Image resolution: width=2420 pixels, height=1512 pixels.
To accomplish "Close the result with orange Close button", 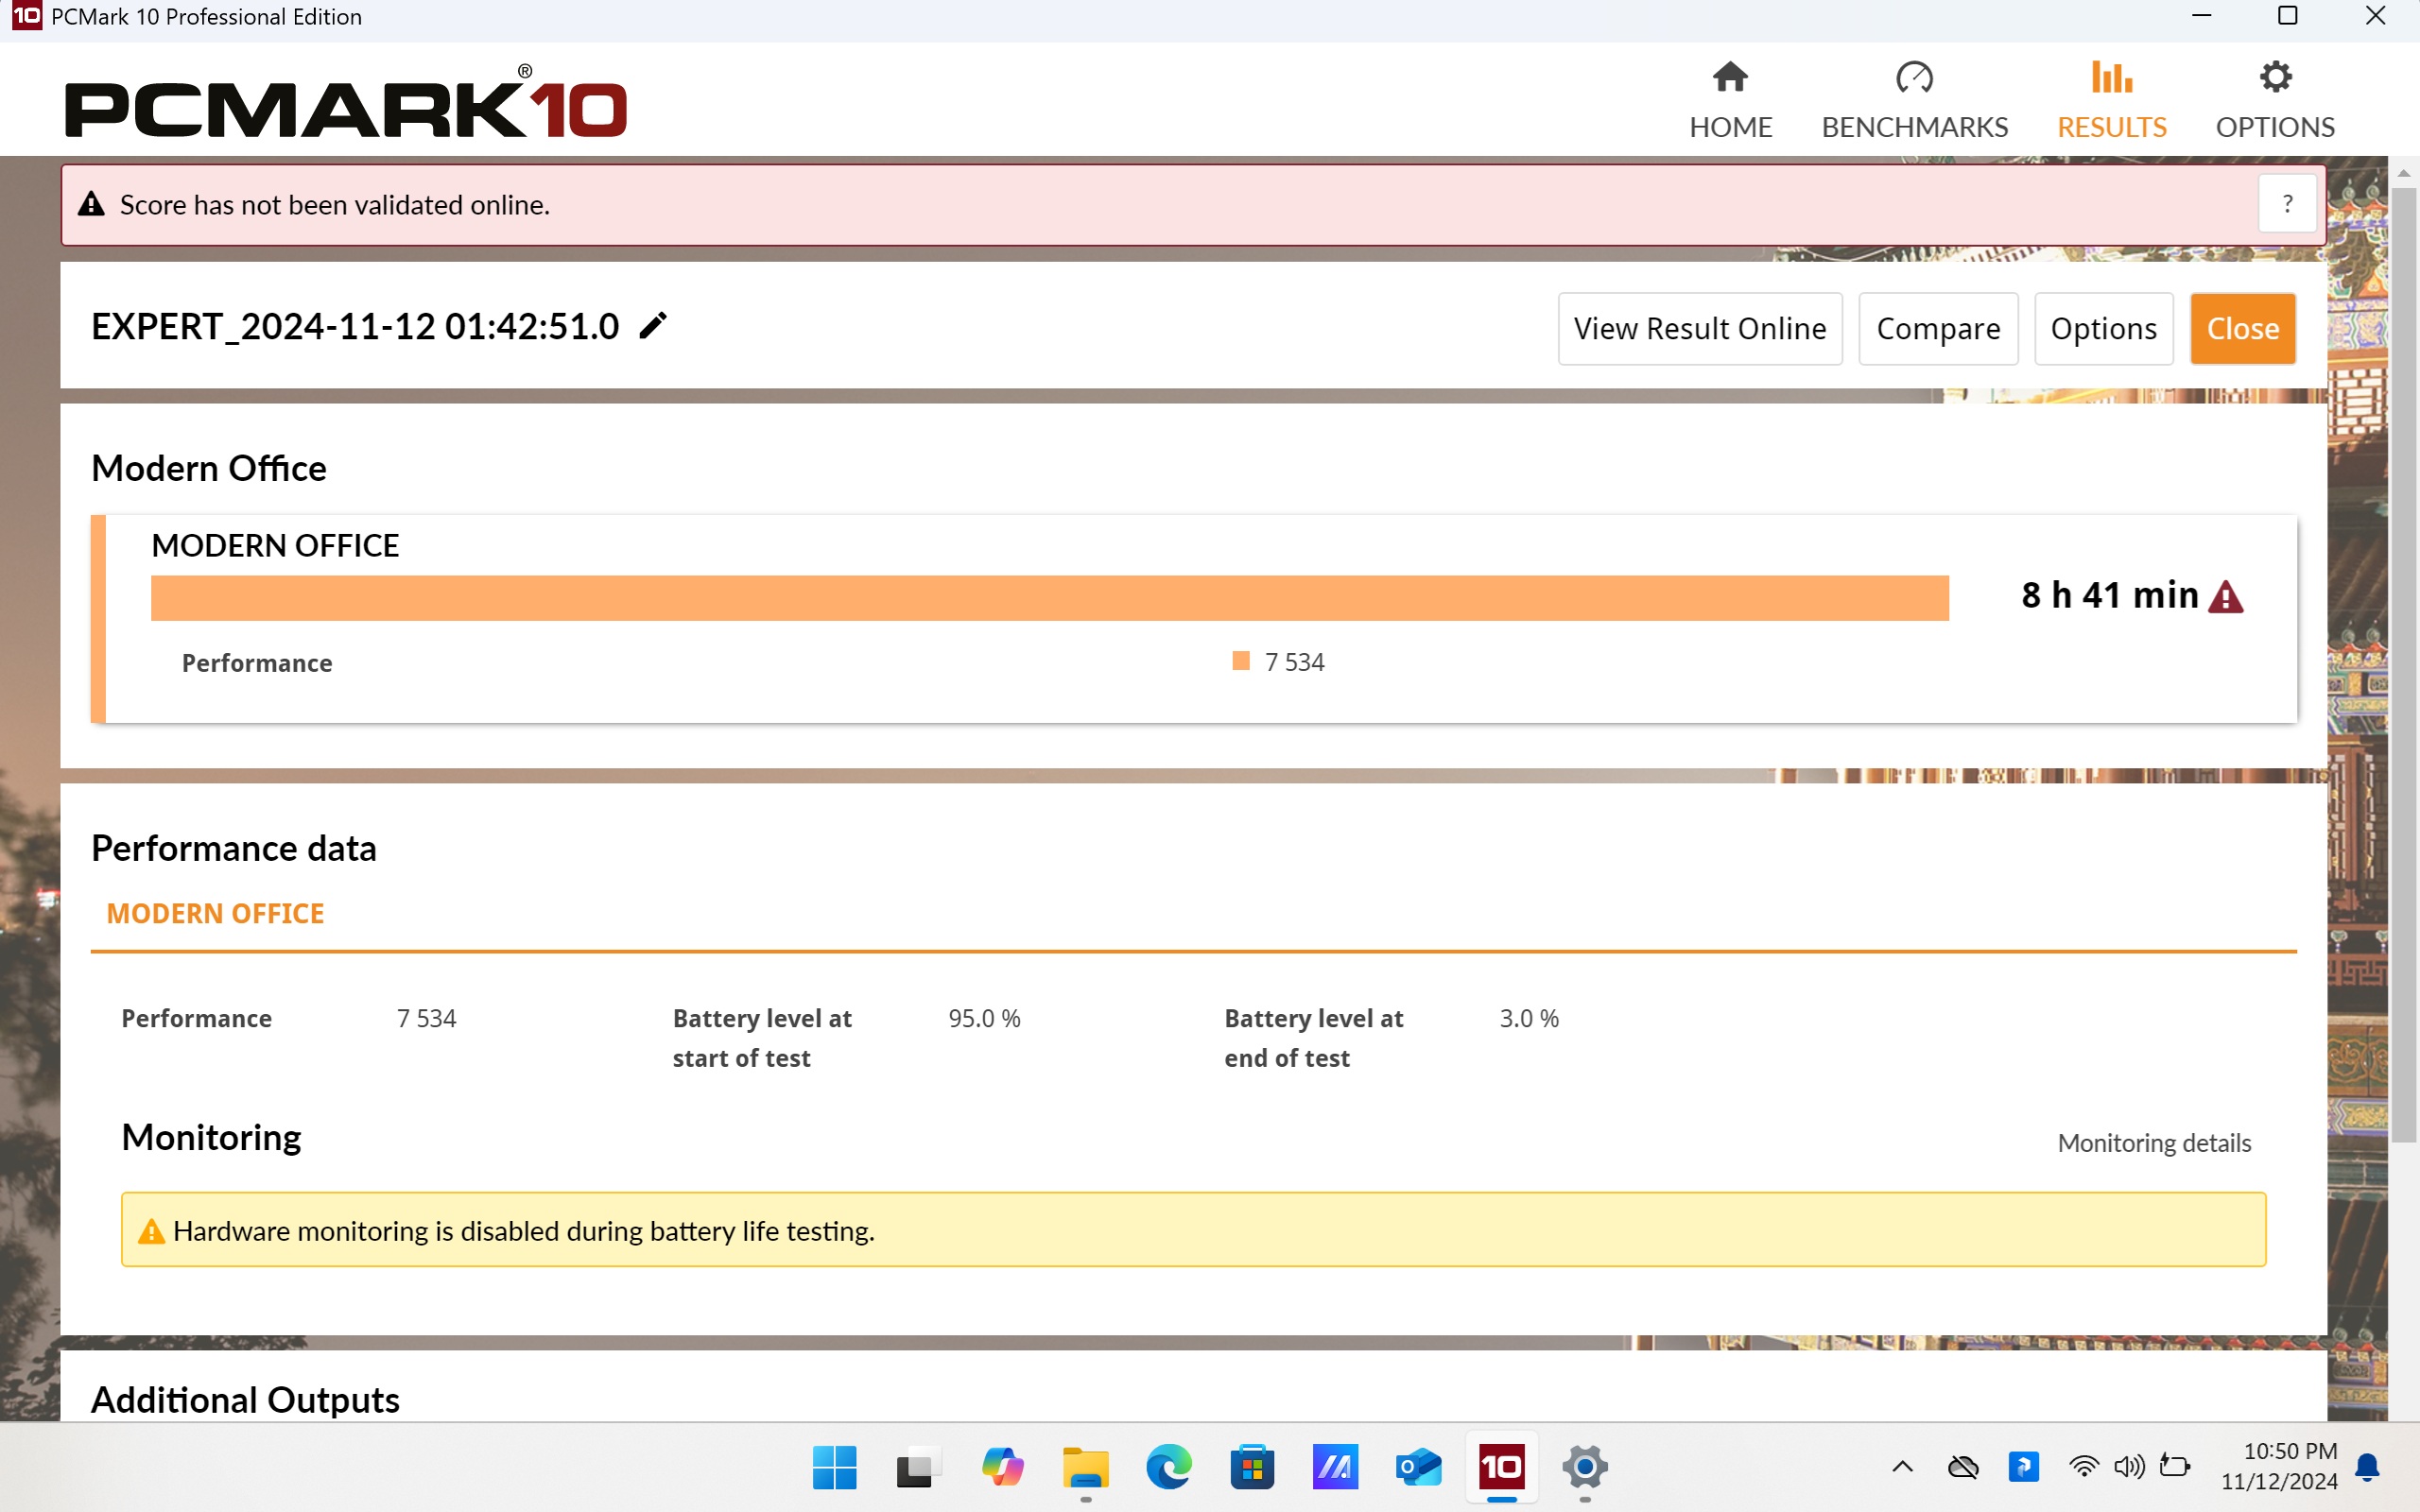I will click(2242, 329).
